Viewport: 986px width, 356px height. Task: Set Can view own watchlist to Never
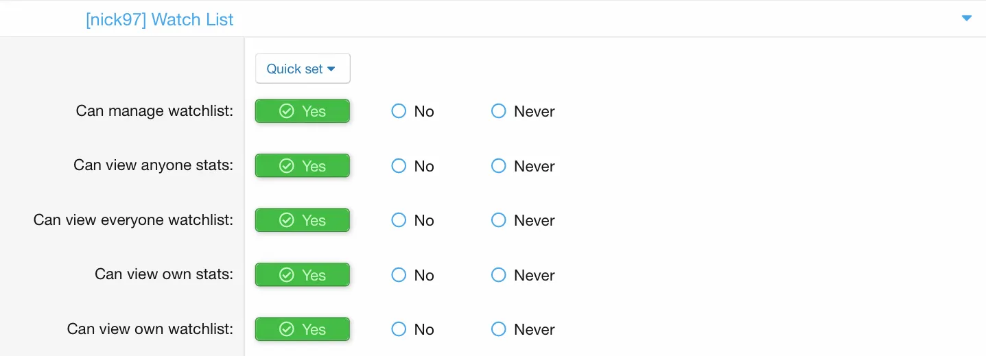499,329
